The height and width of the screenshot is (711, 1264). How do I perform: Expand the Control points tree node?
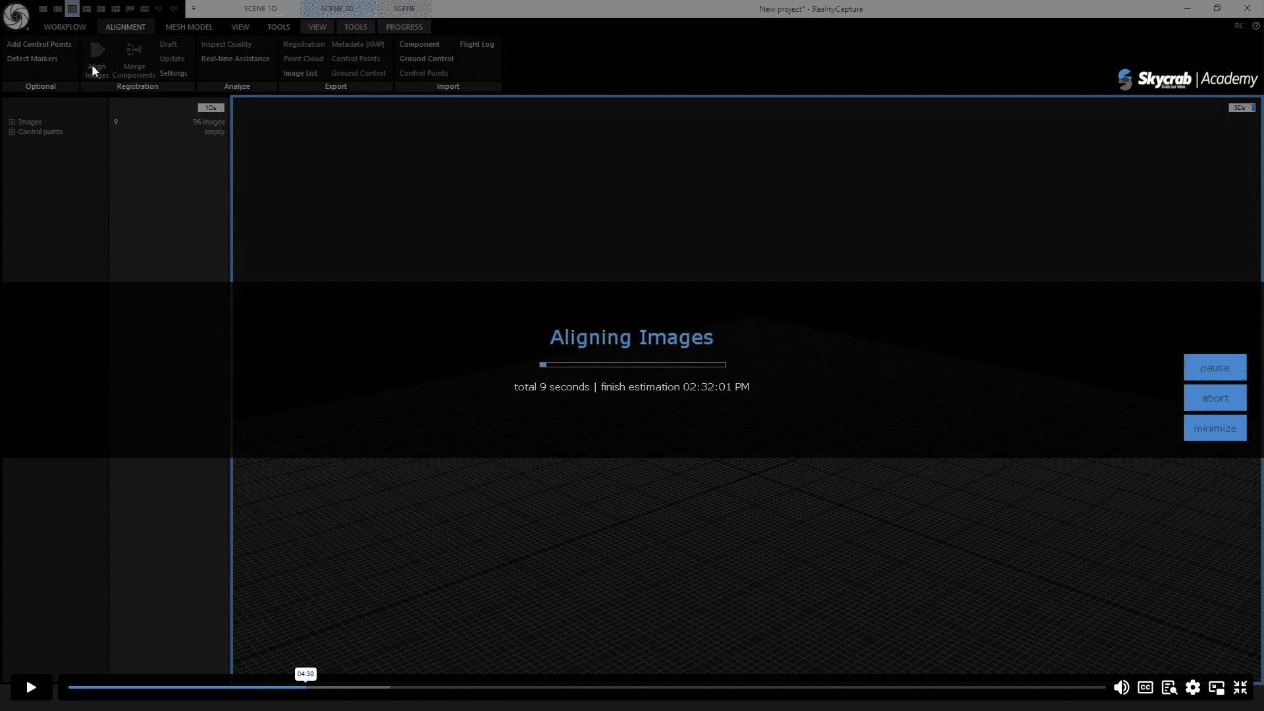coord(12,132)
